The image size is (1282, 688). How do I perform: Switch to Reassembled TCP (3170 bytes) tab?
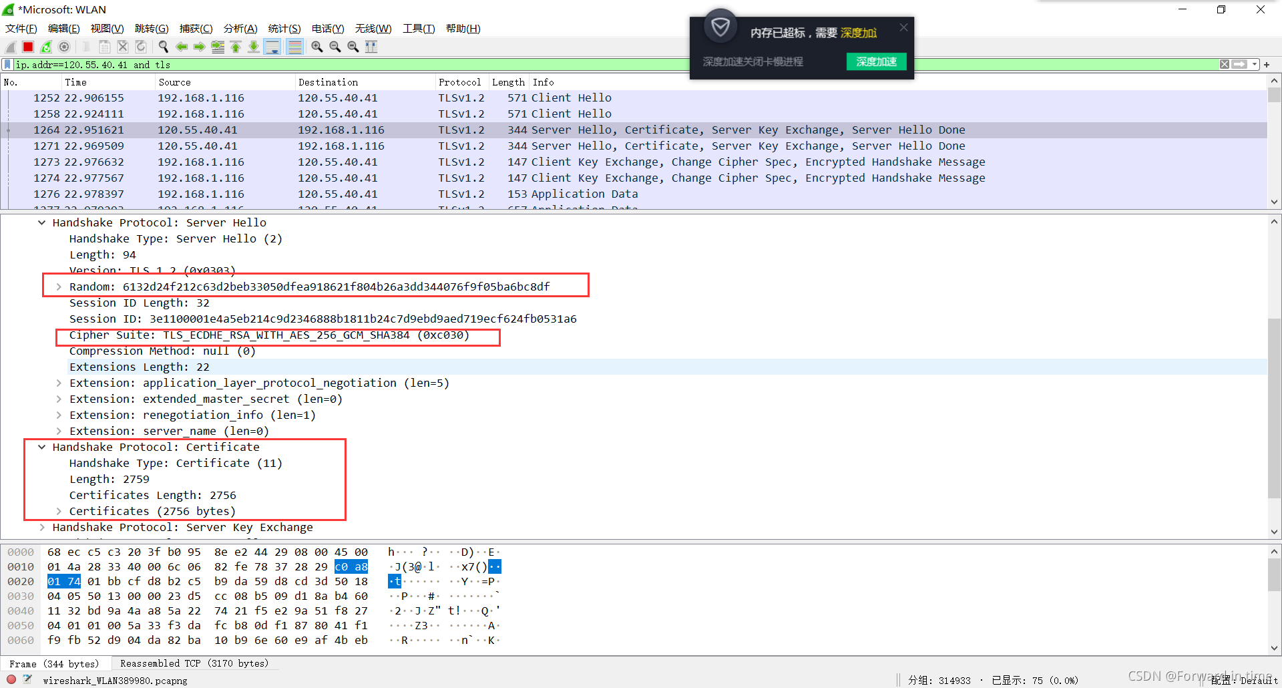(x=194, y=663)
